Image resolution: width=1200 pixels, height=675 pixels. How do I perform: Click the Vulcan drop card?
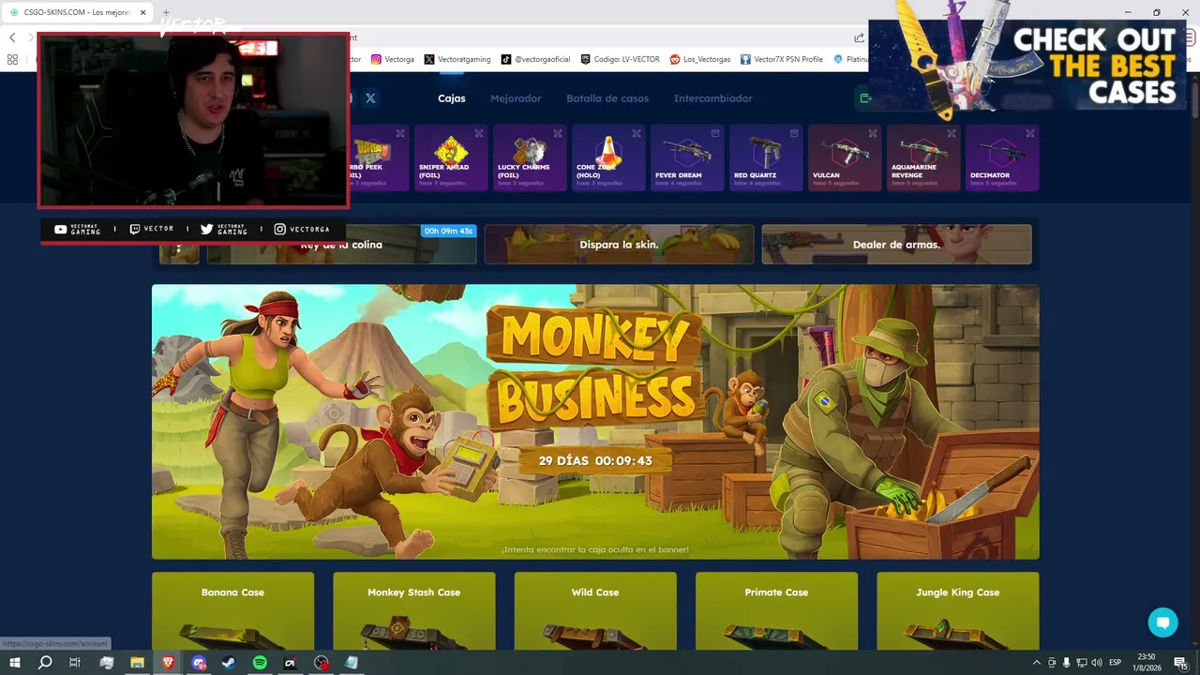(845, 157)
